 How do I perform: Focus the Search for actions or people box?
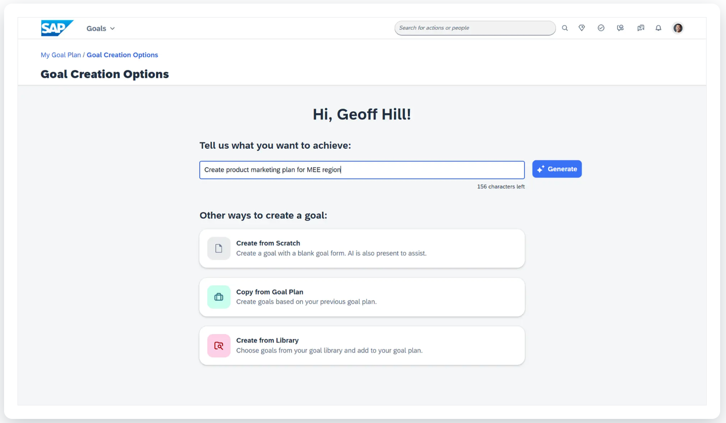(474, 28)
